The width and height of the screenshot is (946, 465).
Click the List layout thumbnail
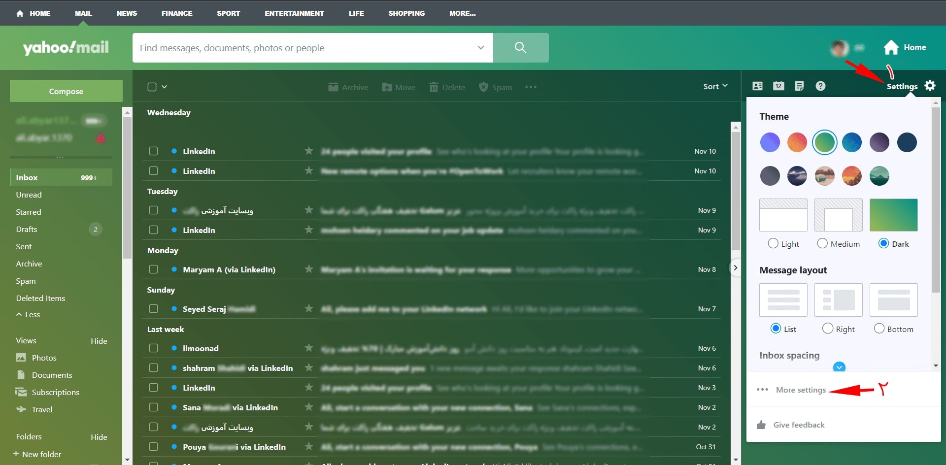pos(783,300)
